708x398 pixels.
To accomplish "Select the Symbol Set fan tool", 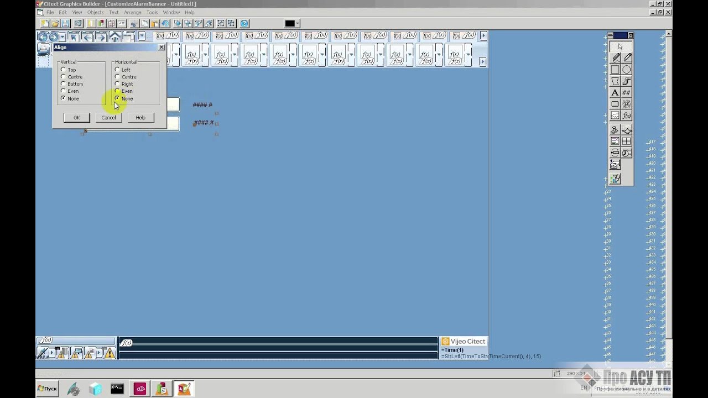I will 627,104.
